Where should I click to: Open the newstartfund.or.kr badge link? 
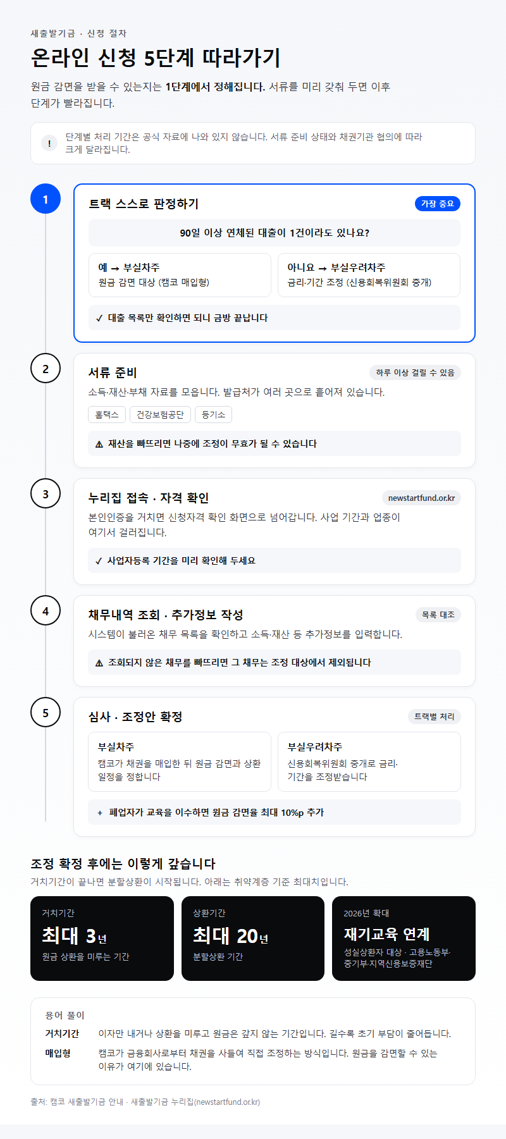point(421,498)
